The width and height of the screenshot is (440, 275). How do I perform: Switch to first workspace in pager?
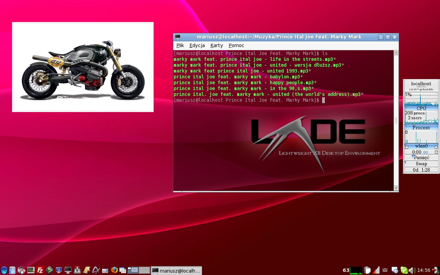[x=133, y=270]
